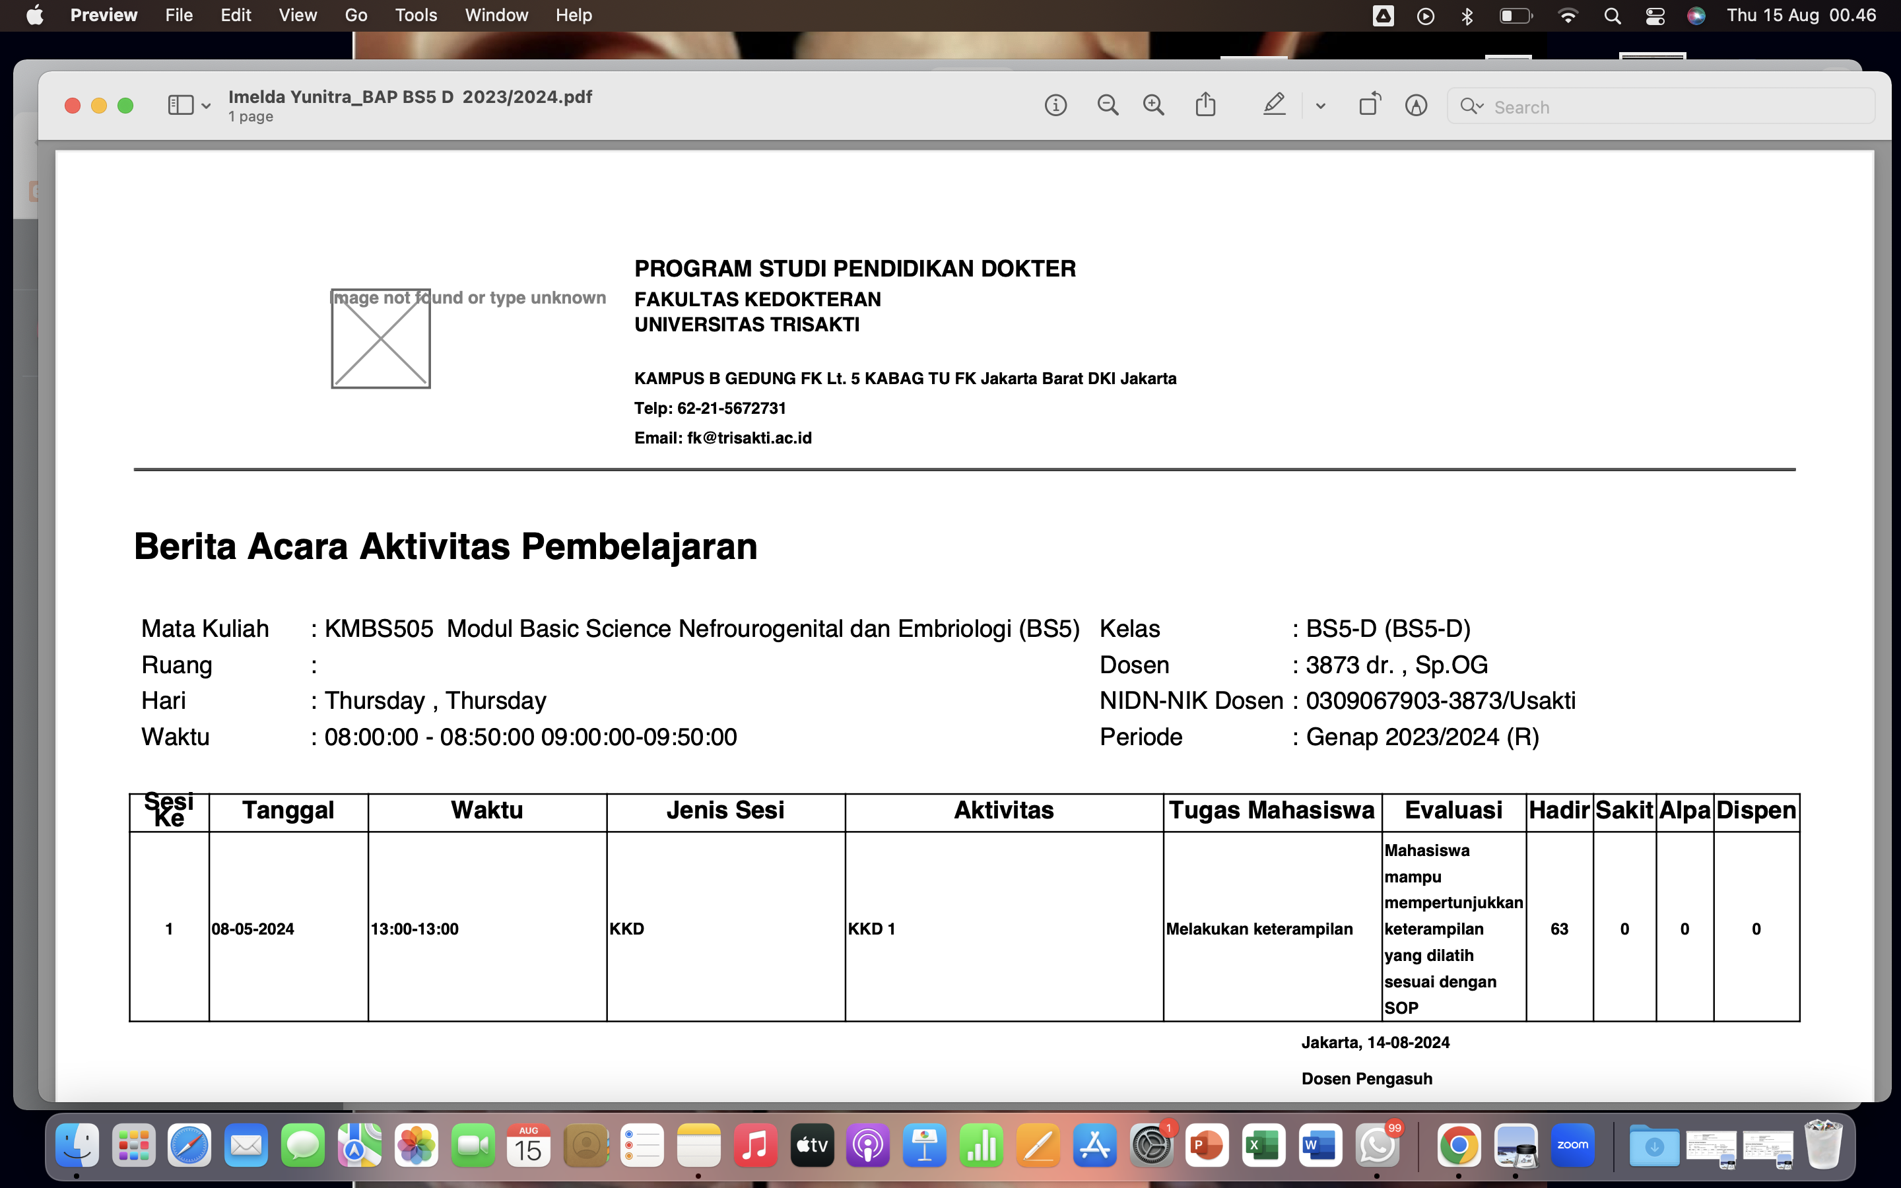Open the sidebar view options chevron

click(206, 106)
